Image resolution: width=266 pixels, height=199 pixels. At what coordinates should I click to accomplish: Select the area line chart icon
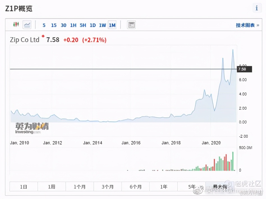(x=27, y=25)
